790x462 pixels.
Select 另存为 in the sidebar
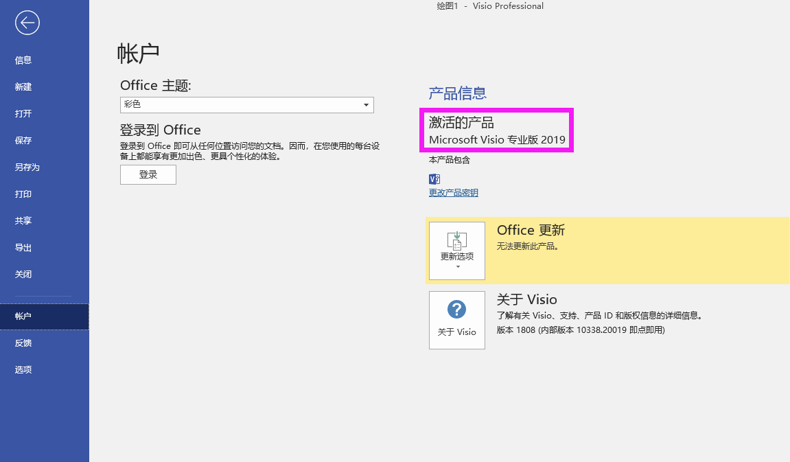pyautogui.click(x=27, y=168)
